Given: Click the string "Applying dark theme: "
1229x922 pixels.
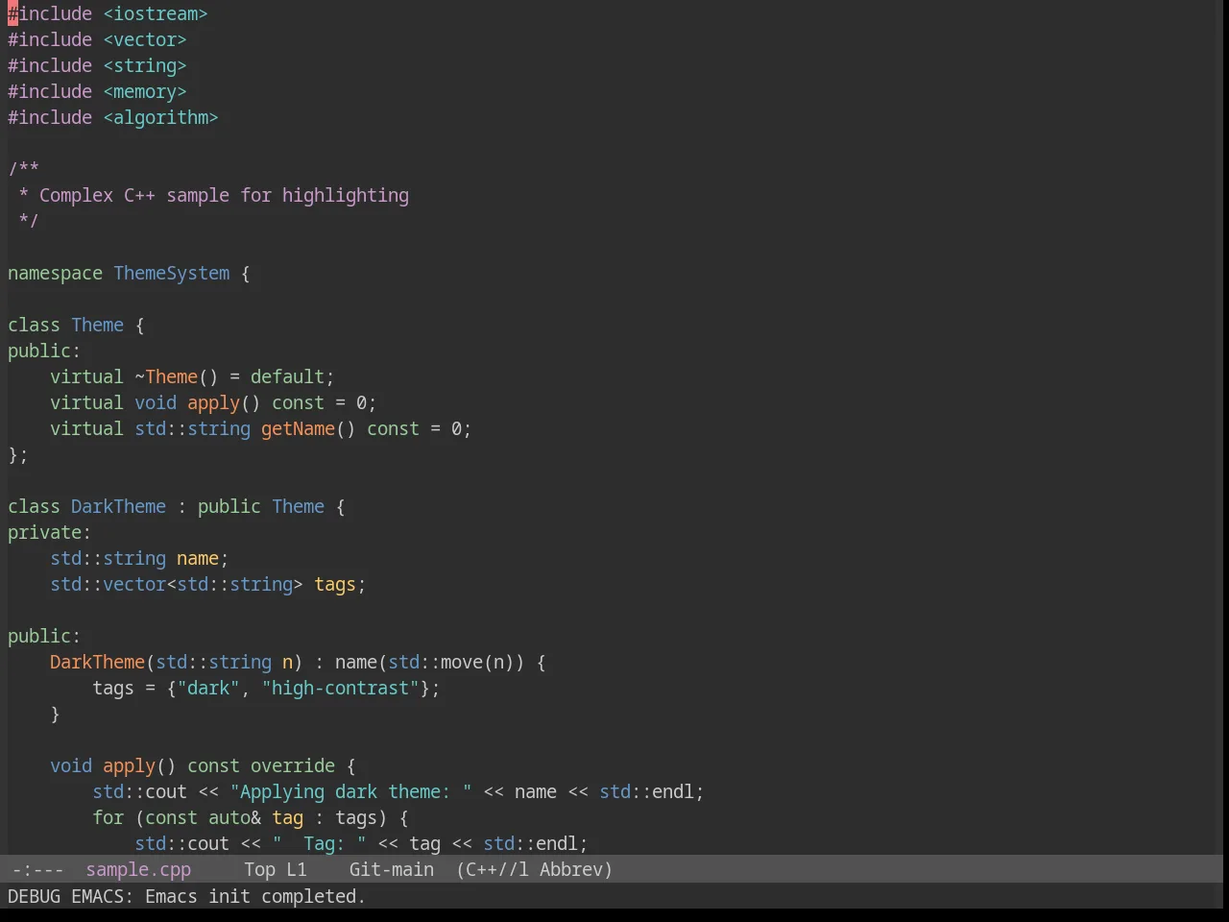Looking at the screenshot, I should point(351,792).
